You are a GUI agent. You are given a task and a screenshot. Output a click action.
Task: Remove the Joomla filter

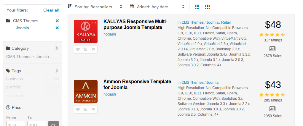pyautogui.click(x=57, y=28)
